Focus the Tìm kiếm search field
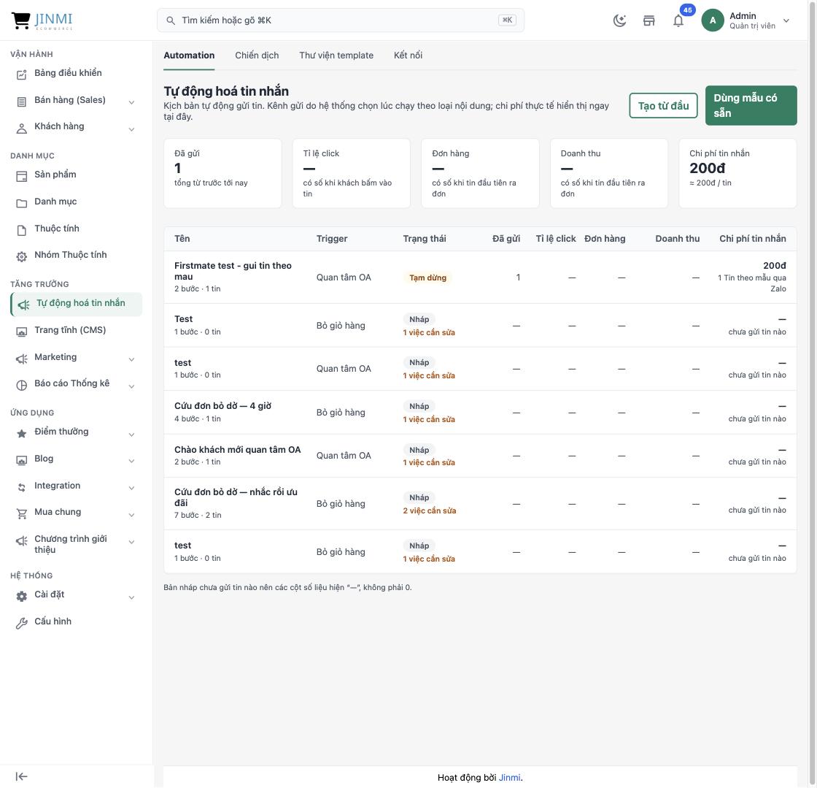The image size is (817, 788). coord(341,20)
